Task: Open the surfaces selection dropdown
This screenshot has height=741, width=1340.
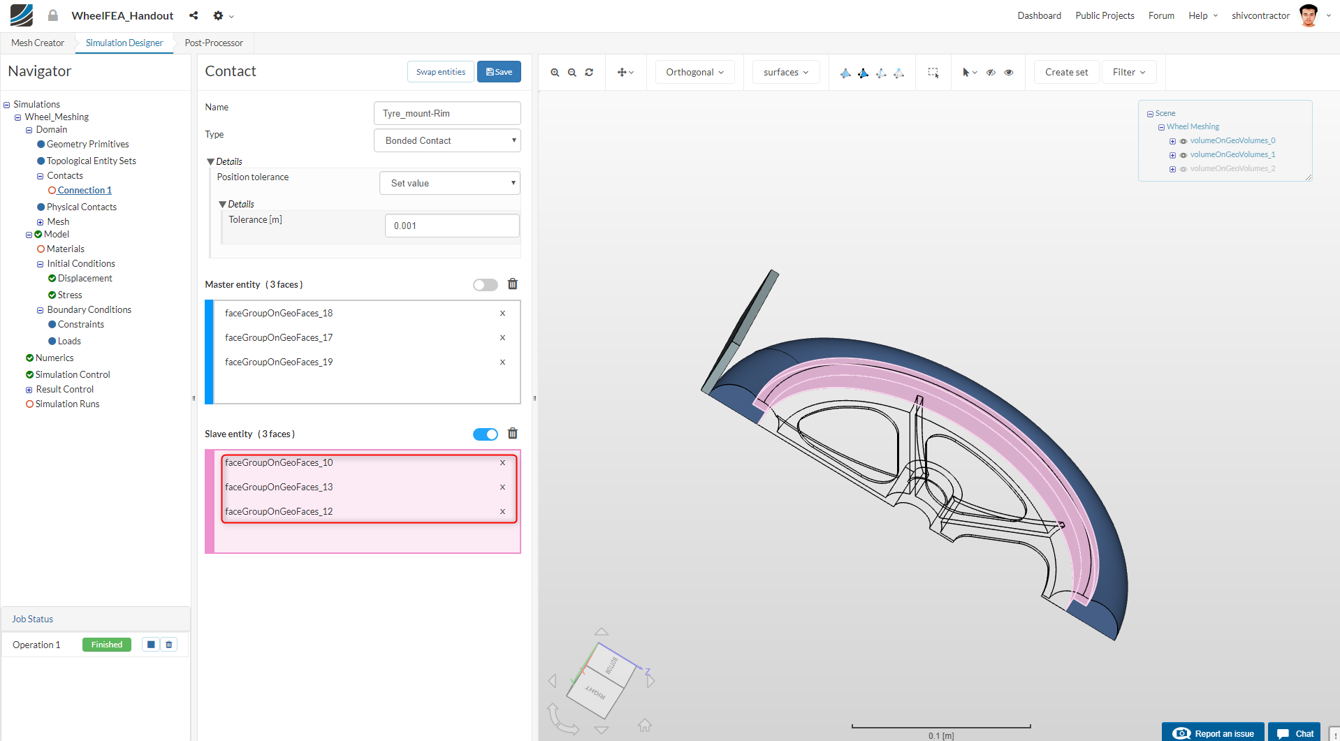Action: coord(786,72)
